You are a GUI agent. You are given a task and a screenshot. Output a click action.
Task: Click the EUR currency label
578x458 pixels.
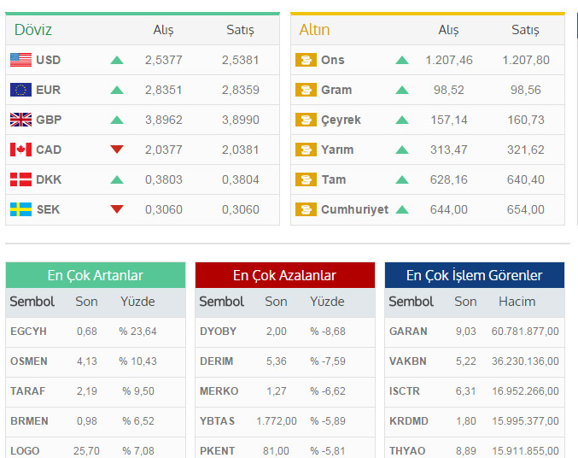pyautogui.click(x=49, y=90)
